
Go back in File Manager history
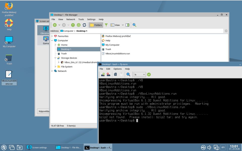point(55,25)
